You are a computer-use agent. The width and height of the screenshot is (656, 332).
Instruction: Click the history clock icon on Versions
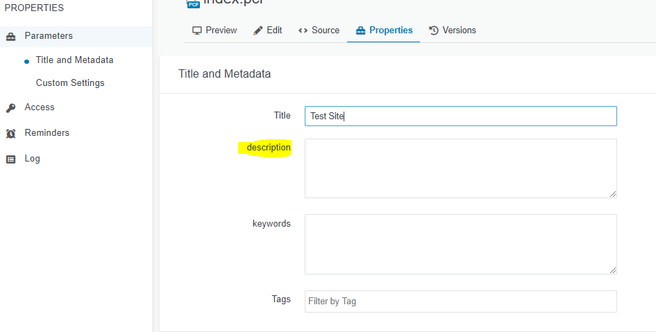click(x=435, y=30)
